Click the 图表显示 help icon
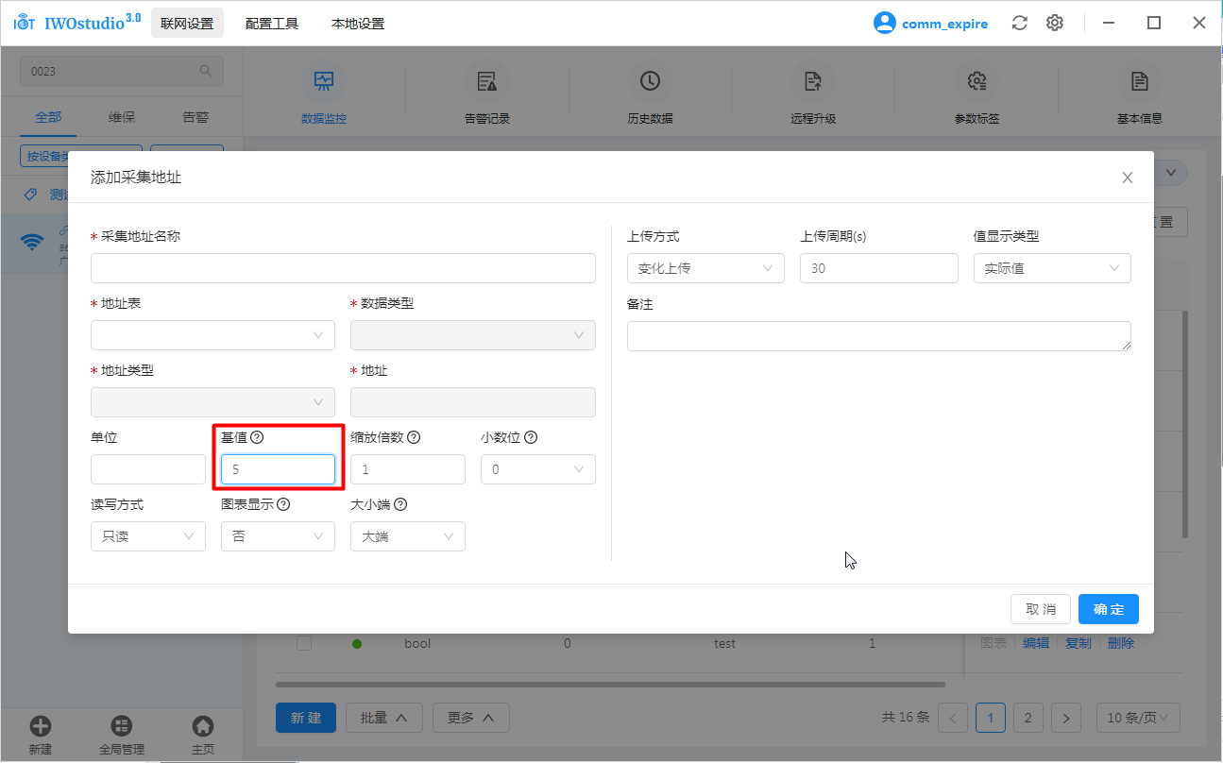Viewport: 1223px width, 763px height. 283,504
